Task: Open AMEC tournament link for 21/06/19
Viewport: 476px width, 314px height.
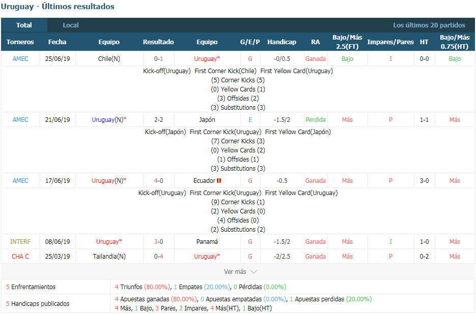Action: pos(20,120)
